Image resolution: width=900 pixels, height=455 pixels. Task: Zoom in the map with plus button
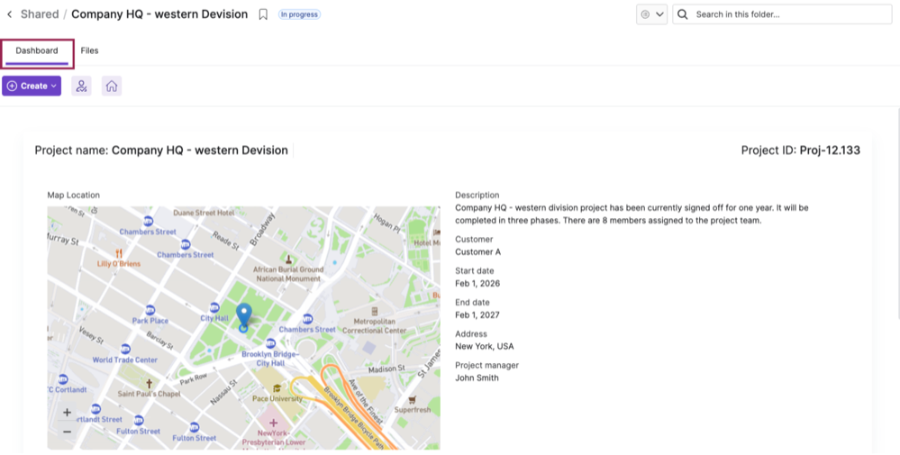68,413
